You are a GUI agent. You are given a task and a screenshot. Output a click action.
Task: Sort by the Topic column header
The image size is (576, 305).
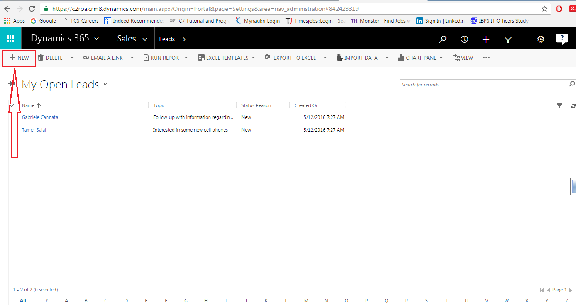[x=159, y=105]
